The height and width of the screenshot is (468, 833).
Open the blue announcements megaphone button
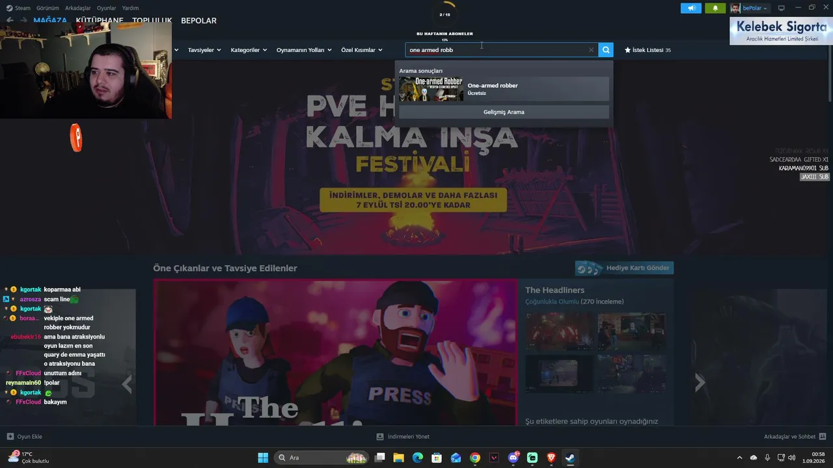click(691, 8)
